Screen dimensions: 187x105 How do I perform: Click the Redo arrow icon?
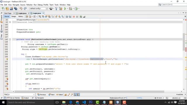pos(25,8)
